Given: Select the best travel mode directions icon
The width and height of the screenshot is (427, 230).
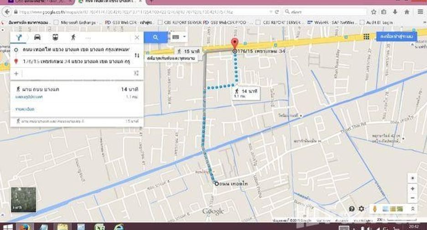Looking at the screenshot, I should coord(19,37).
